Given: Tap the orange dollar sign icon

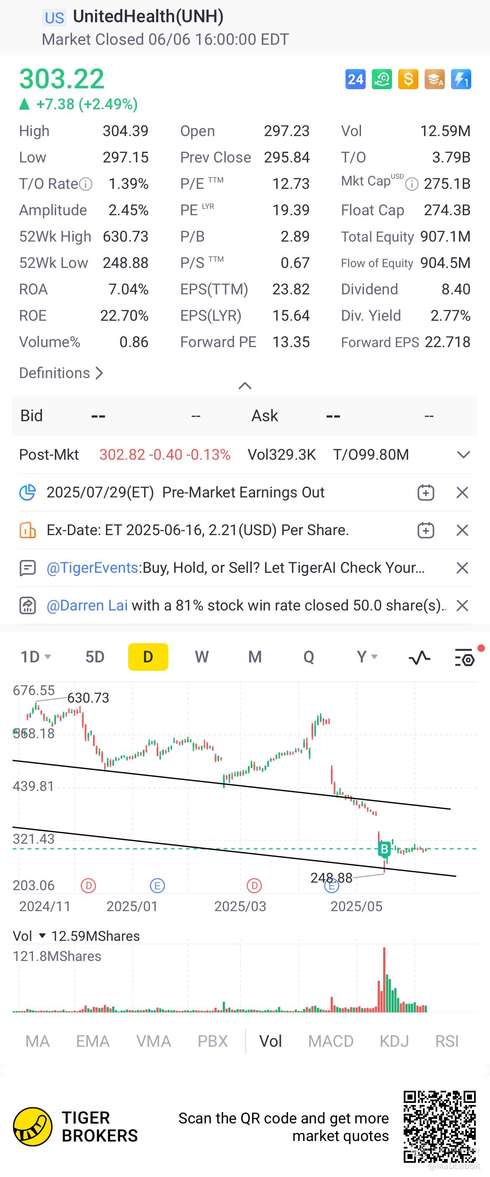Looking at the screenshot, I should [x=408, y=80].
